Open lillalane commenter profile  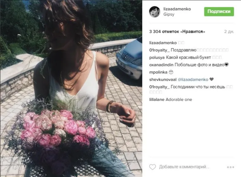157,100
